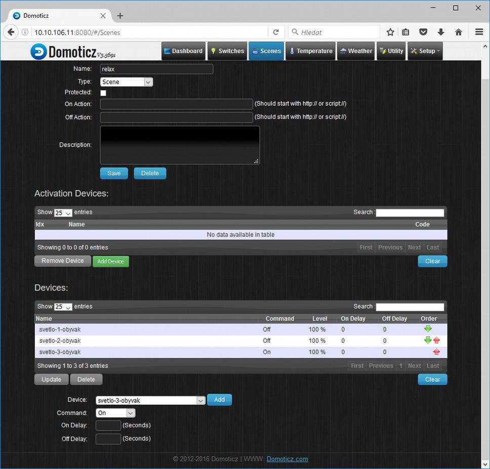The height and width of the screenshot is (469, 490).
Task: Move svetlo-1-obyvak down with green arrow
Action: point(428,329)
